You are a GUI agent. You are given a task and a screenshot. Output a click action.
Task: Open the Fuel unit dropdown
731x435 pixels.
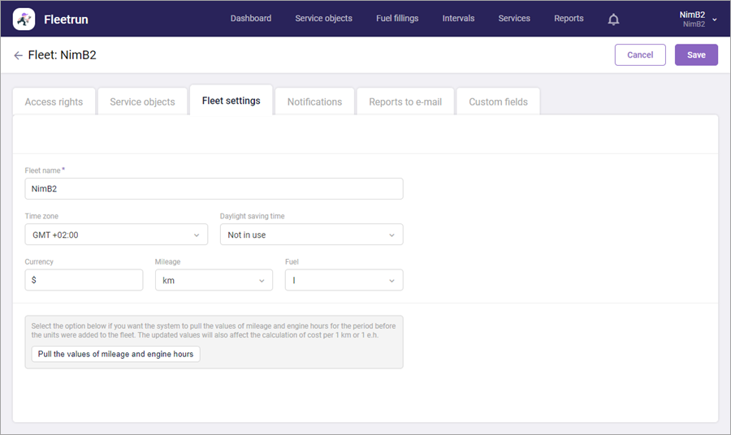344,280
